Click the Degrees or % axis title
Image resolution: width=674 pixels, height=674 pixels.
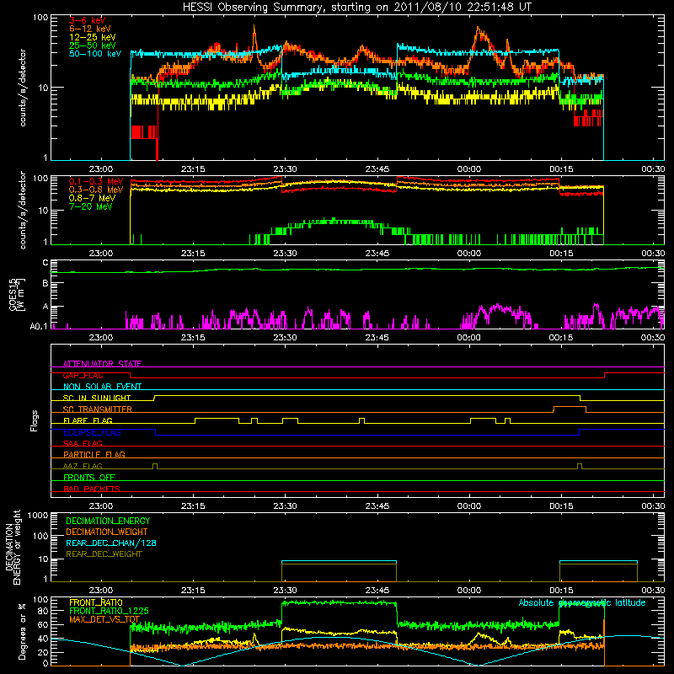22,631
